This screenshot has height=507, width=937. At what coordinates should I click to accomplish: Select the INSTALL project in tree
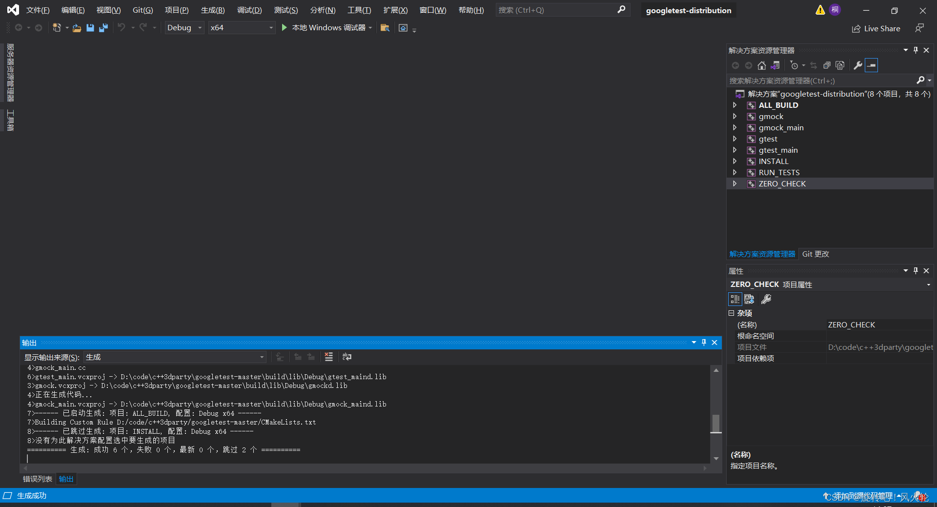(x=773, y=161)
